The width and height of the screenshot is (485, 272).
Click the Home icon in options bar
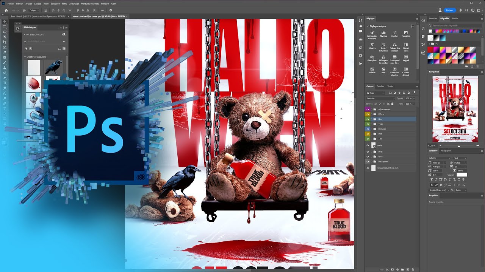tap(6, 10)
